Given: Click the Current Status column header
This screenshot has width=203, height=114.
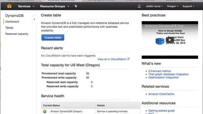Looking at the screenshot, I should [x=51, y=105].
